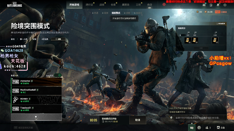
Task: Select the locked 训练 mode tab
Action: pyautogui.click(x=127, y=13)
